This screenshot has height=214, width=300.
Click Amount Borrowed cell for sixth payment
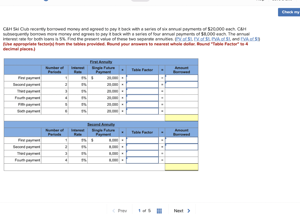(x=182, y=111)
